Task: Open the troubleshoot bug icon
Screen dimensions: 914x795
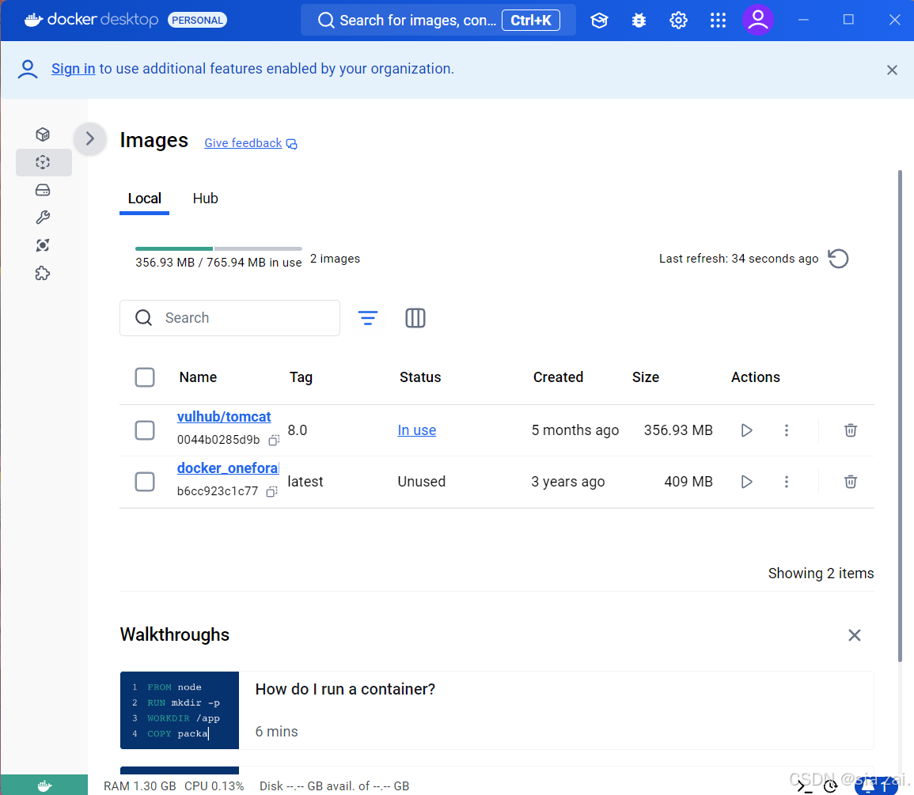Action: 639,21
